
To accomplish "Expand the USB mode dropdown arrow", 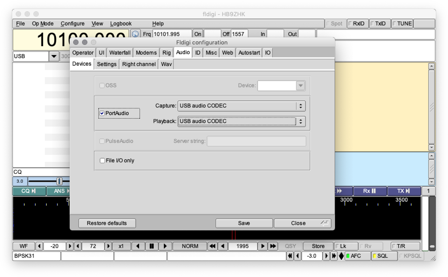I will (54, 56).
